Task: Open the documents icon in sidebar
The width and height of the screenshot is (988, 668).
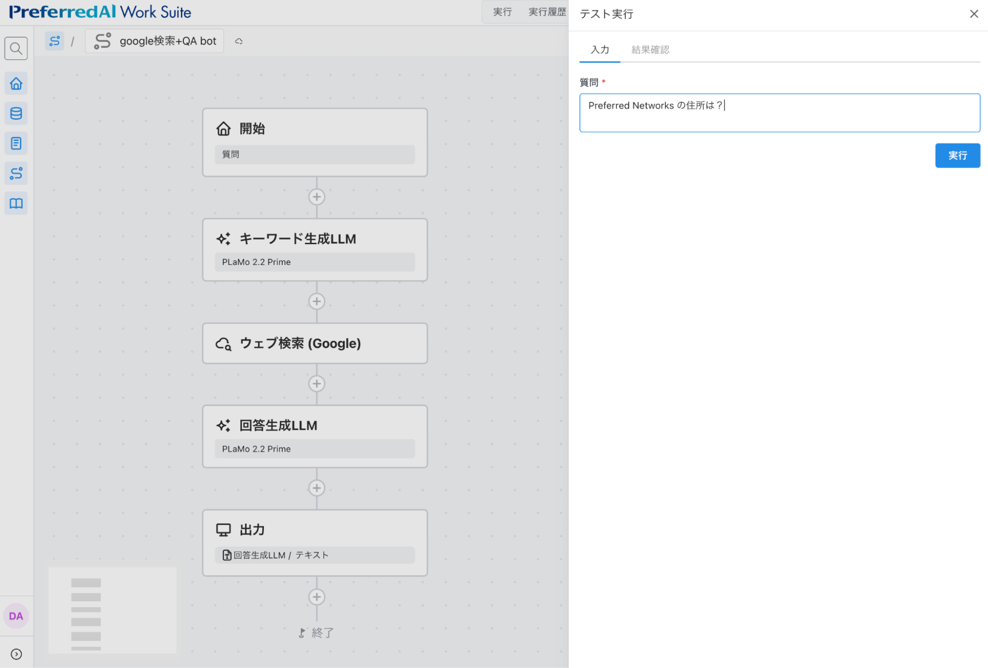Action: click(16, 143)
